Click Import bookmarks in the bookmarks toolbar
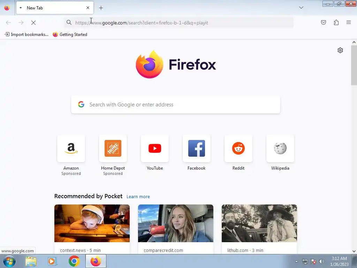 coord(26,35)
